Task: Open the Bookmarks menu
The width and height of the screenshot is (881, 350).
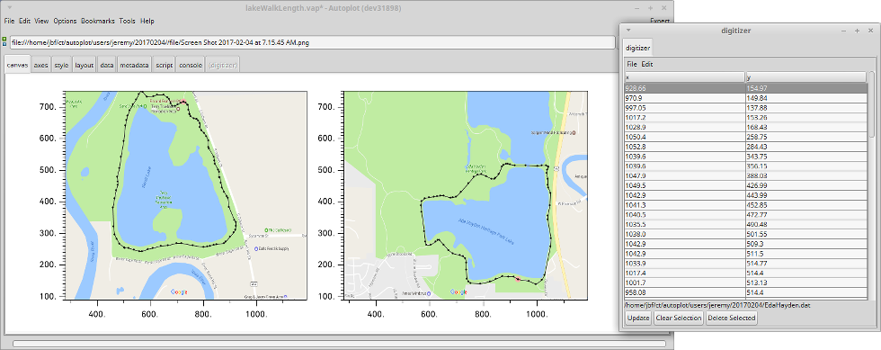Action: coord(98,21)
